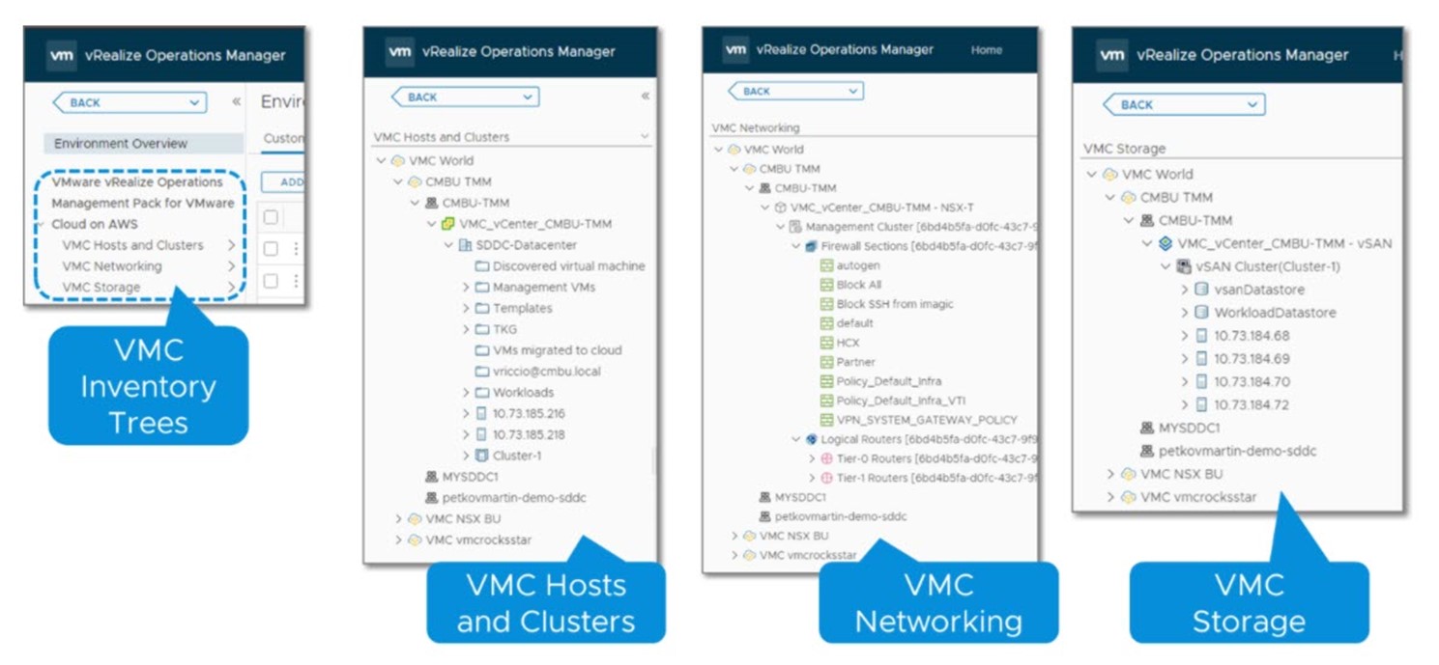
Task: Collapse the Firewall Sections node
Action: click(795, 246)
